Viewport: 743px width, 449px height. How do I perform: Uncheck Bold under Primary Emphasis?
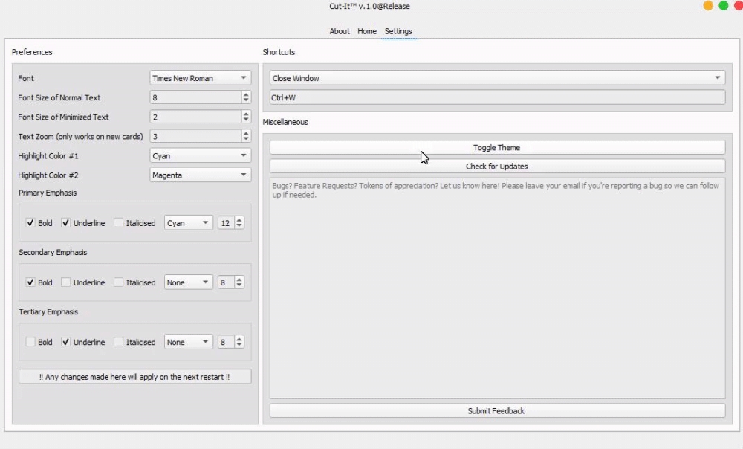(30, 223)
